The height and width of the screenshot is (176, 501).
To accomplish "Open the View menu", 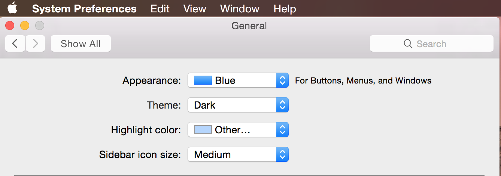I will pos(195,9).
